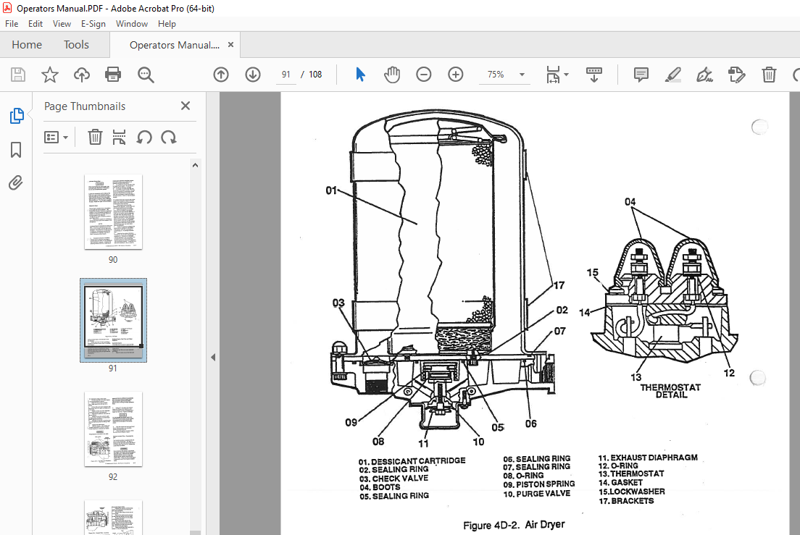Open the View menu
The height and width of the screenshot is (535, 800).
click(x=62, y=23)
